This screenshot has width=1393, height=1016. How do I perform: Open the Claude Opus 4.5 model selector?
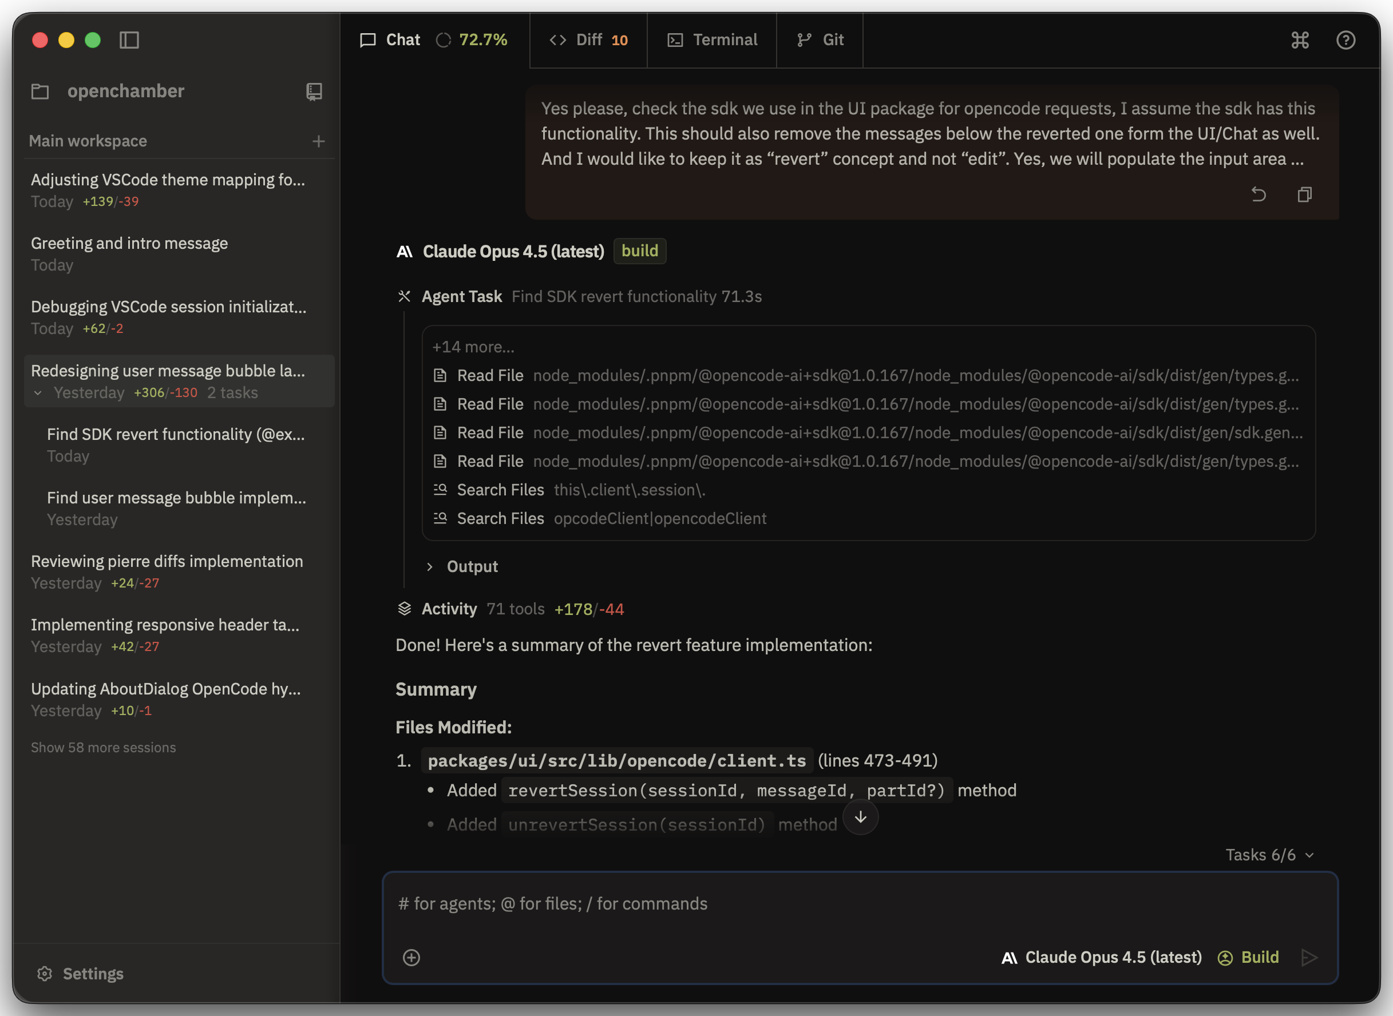coord(1101,958)
